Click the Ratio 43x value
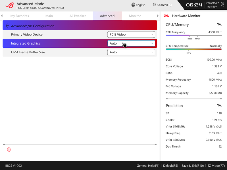The image size is (227, 170). pyautogui.click(x=219, y=73)
